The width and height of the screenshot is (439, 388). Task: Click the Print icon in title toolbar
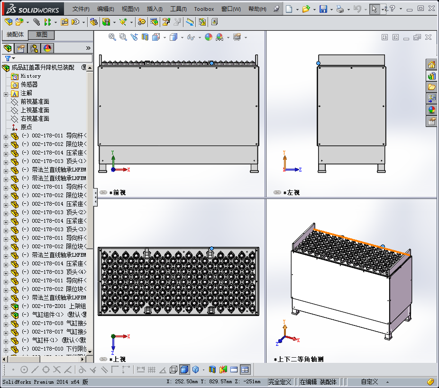pyautogui.click(x=340, y=9)
